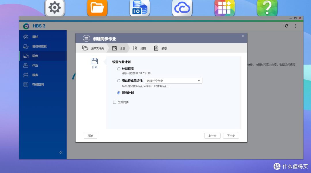
Task: Collapse the HBS 3 sidebar with double chevron
Action: pos(61,153)
